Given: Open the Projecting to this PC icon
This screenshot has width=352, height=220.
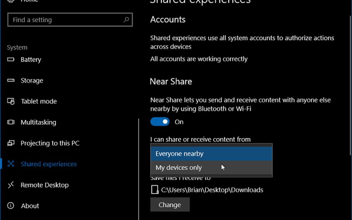Looking at the screenshot, I should point(11,143).
